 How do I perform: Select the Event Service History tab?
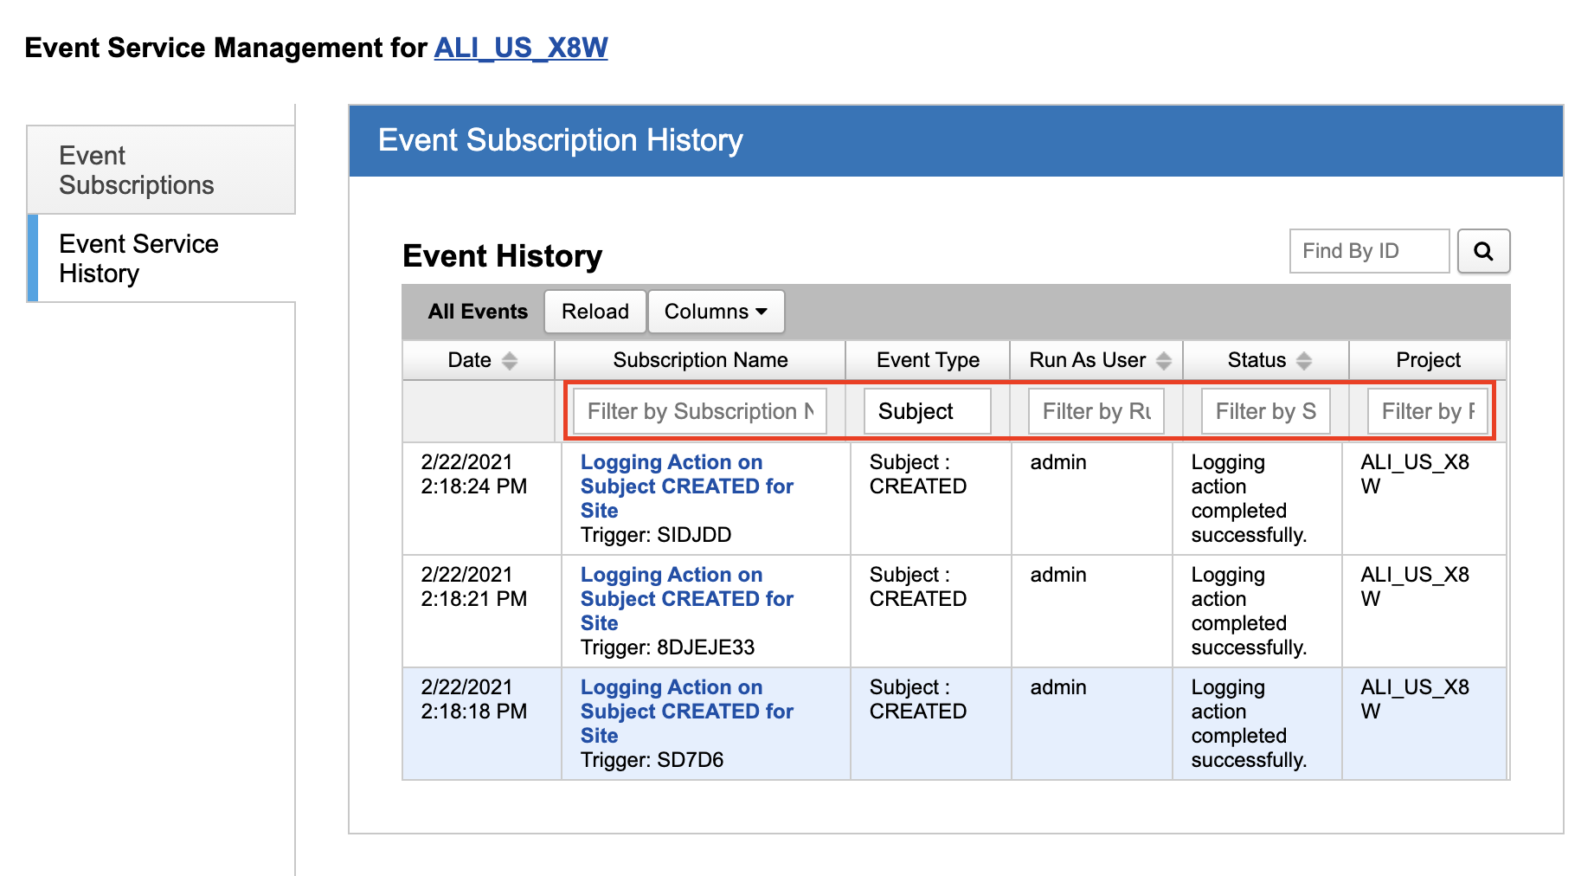[x=162, y=259]
